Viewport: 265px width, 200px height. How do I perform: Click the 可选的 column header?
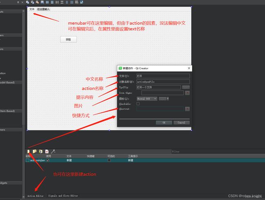(111, 156)
